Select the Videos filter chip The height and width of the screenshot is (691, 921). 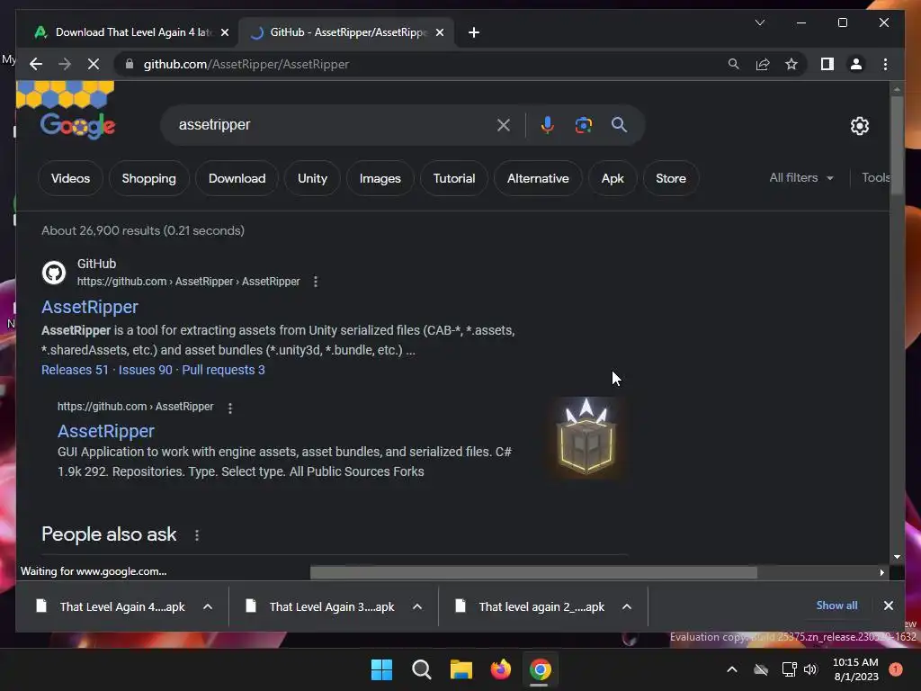pos(70,178)
